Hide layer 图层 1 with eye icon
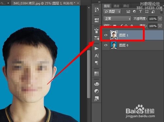Image resolution: width=164 pixels, height=122 pixels. click(106, 35)
